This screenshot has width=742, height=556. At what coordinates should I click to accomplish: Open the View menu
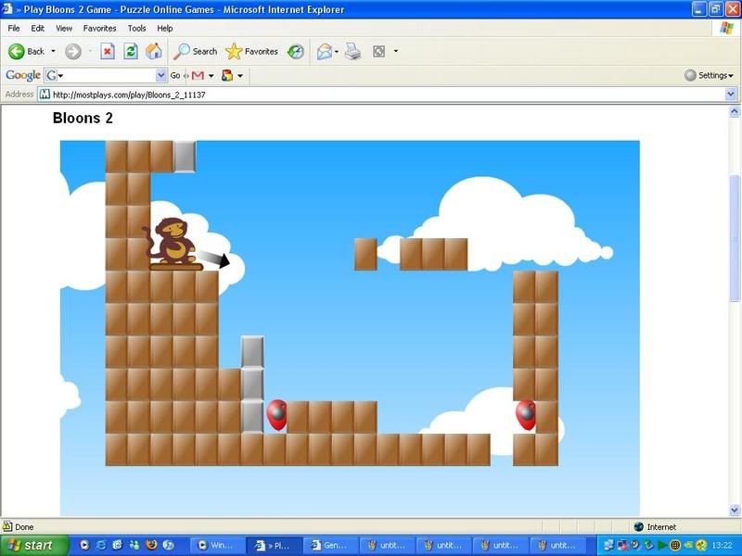click(x=64, y=29)
